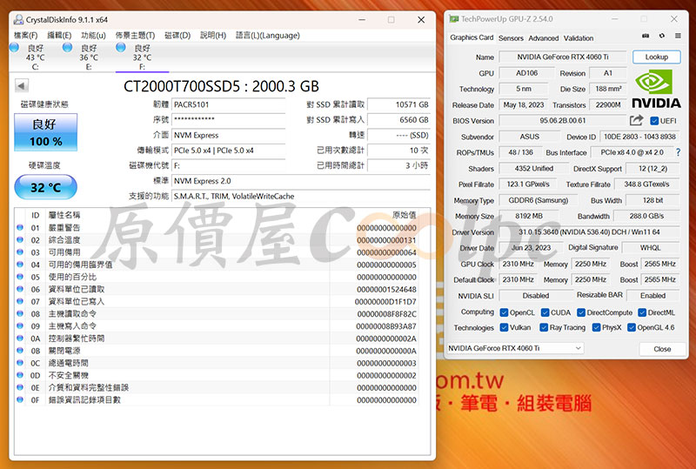The width and height of the screenshot is (696, 469).
Task: Switch to the Sensors tab
Action: tap(511, 38)
